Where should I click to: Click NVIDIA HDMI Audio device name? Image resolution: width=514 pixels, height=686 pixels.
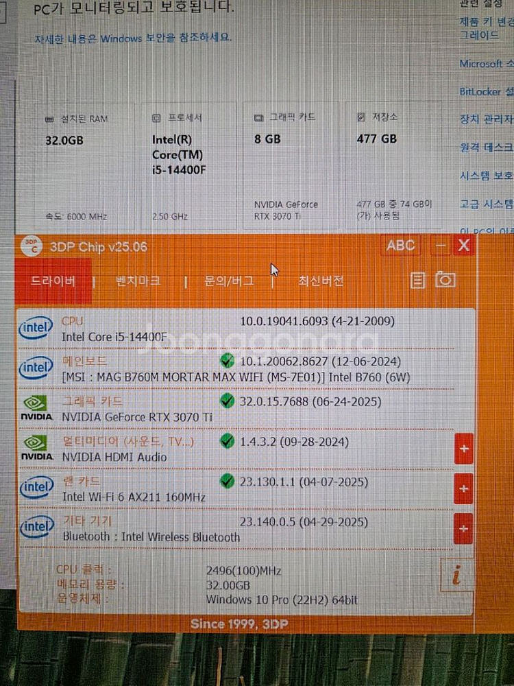tap(114, 457)
